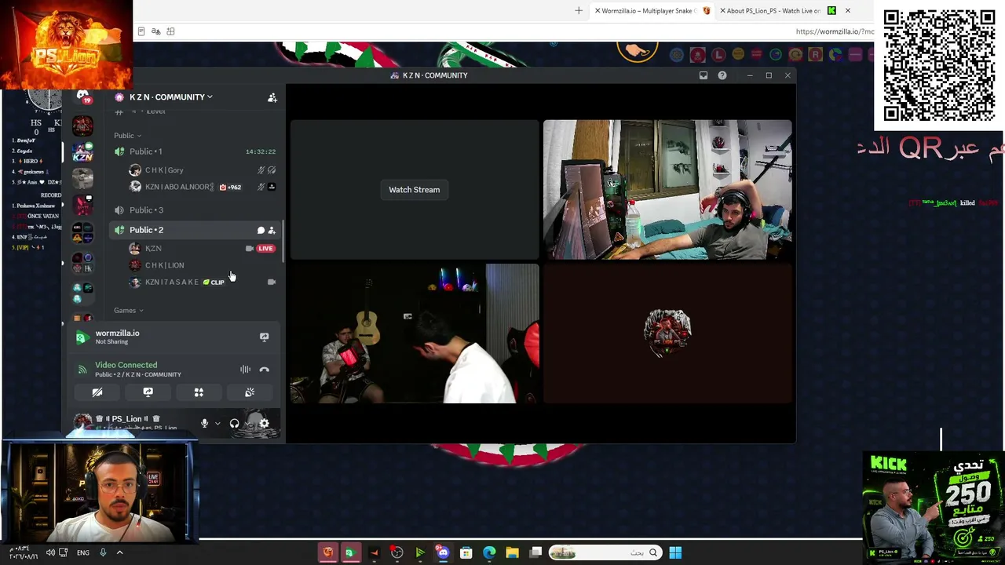Show hidden system tray icons arrow
This screenshot has height=565, width=1005.
(x=119, y=553)
